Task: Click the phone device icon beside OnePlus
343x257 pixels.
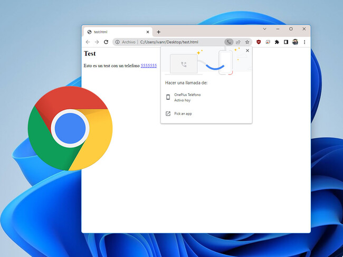Action: point(168,97)
